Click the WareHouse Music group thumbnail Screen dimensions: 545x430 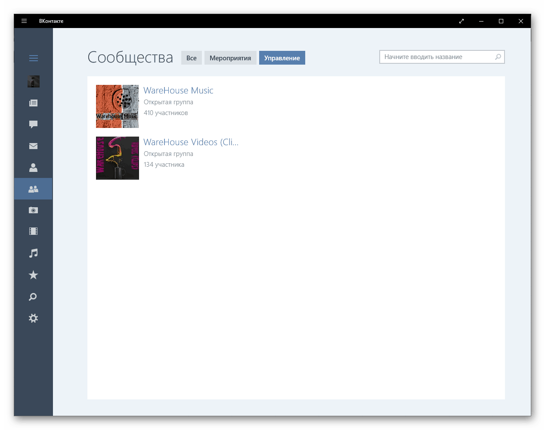[118, 106]
